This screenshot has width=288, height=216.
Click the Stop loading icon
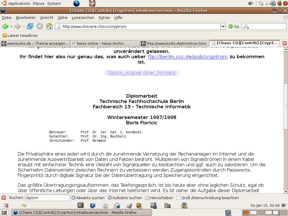[x=39, y=26]
